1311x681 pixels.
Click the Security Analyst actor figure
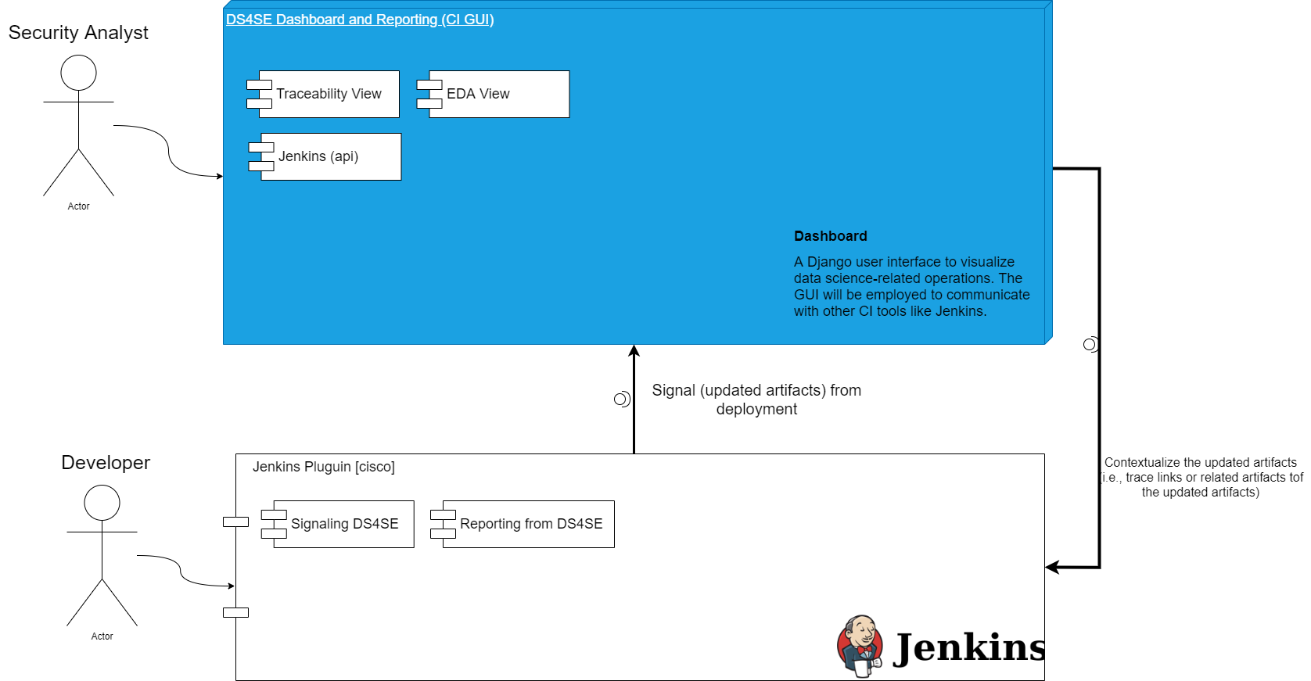point(78,125)
